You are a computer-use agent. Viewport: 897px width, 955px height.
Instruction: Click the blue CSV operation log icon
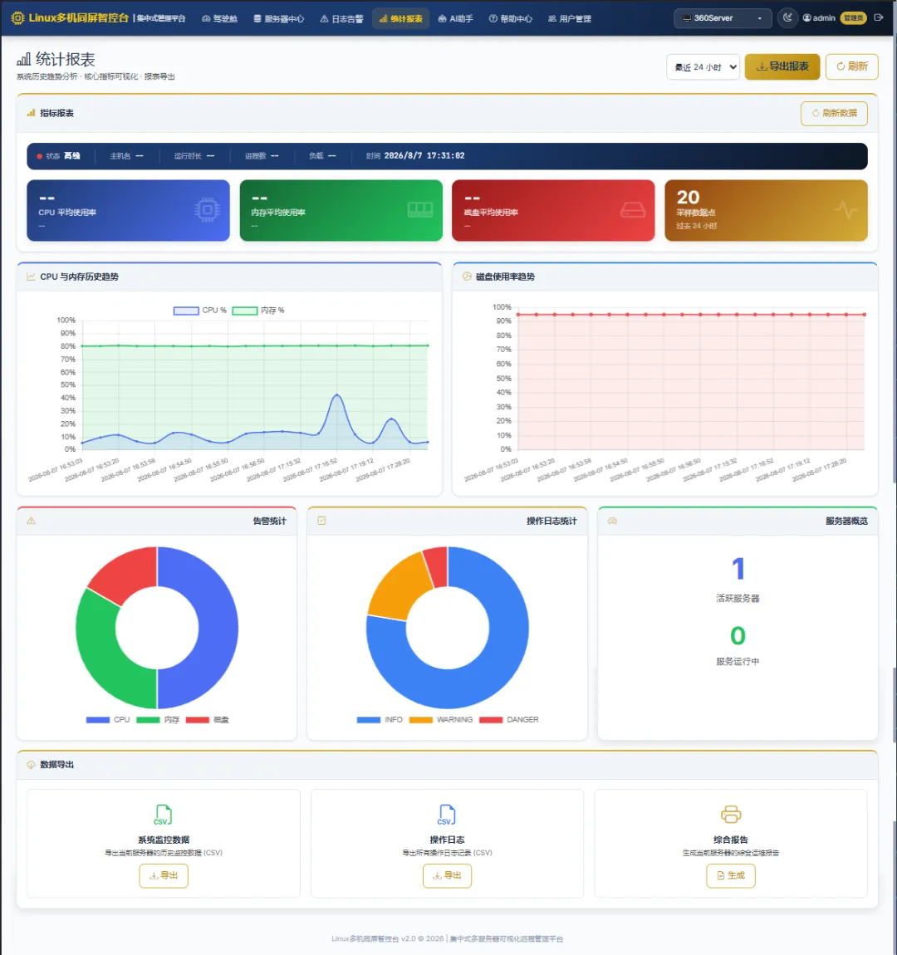point(447,815)
